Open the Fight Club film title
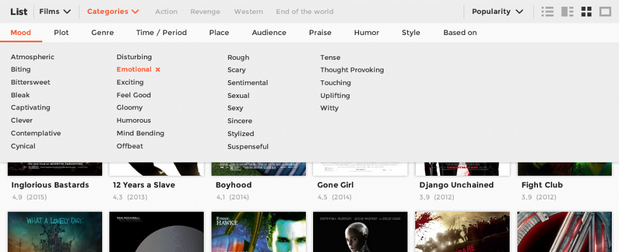The height and width of the screenshot is (252, 619). tap(542, 185)
